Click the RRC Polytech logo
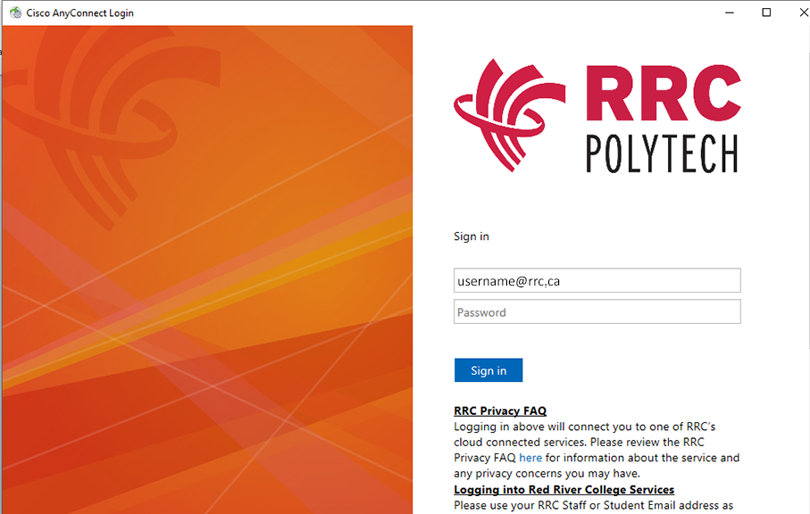This screenshot has width=810, height=514. (x=597, y=116)
